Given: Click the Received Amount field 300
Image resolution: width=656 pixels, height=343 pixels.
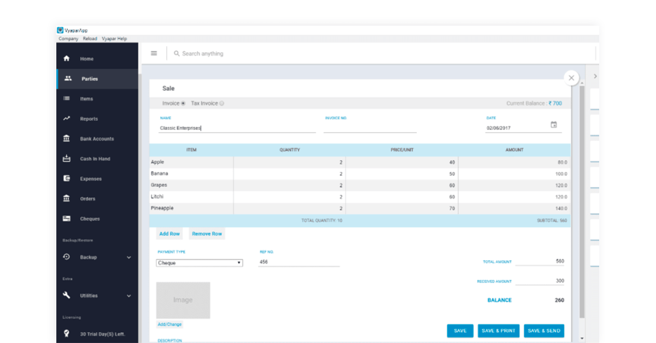Looking at the screenshot, I should (x=540, y=281).
